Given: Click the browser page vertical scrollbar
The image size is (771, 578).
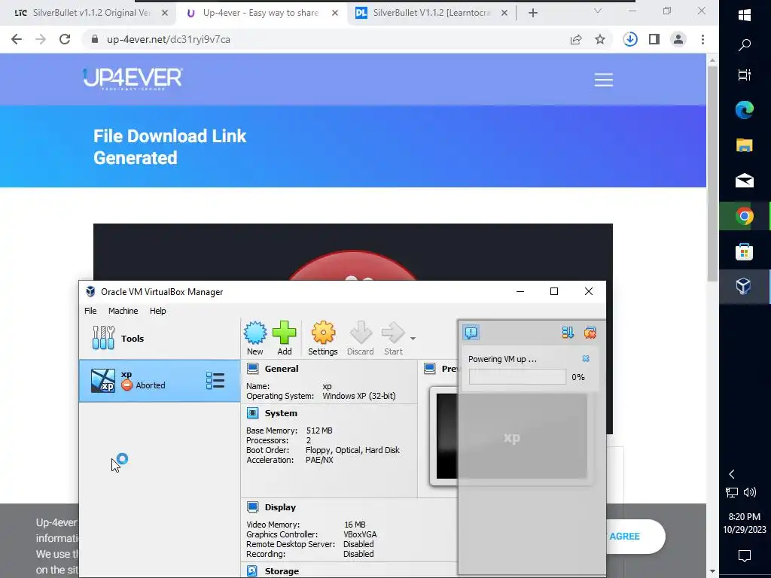Looking at the screenshot, I should (x=712, y=172).
